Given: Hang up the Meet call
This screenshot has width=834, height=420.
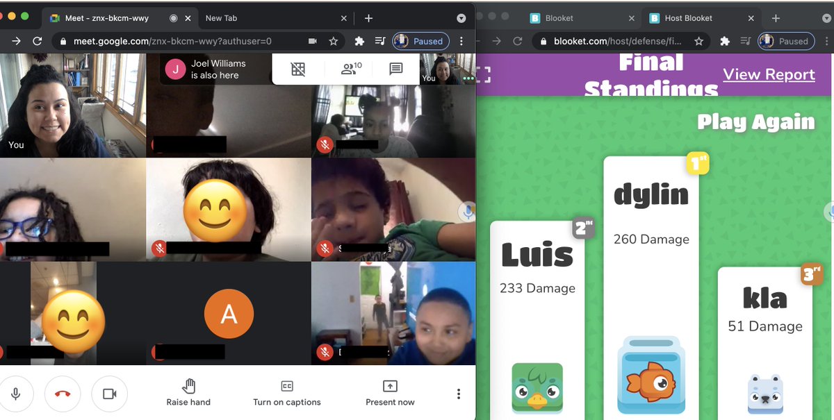Looking at the screenshot, I should (x=63, y=394).
